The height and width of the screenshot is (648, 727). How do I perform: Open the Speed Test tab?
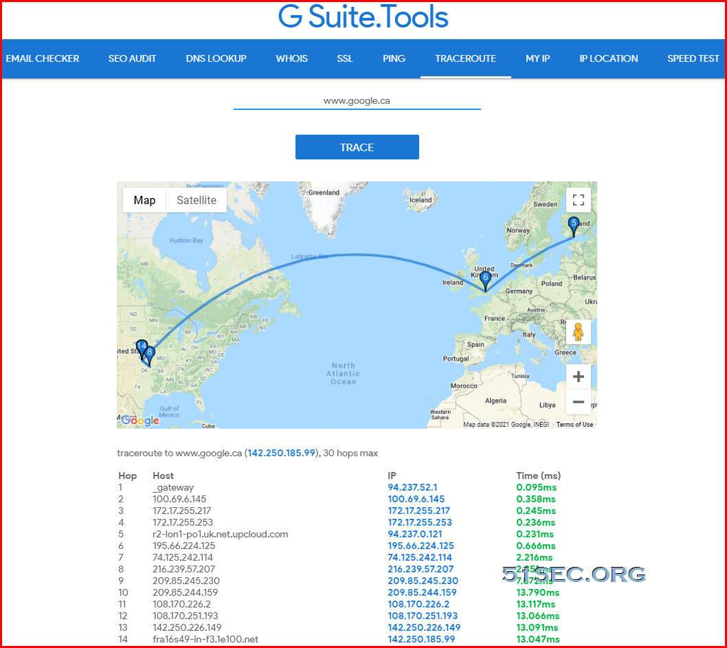click(x=693, y=59)
